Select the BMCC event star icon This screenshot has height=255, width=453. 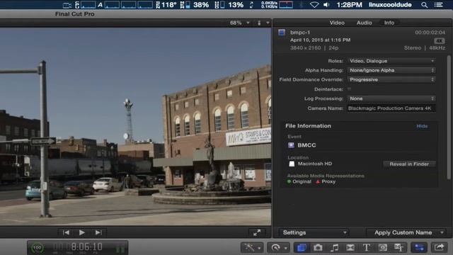291,145
